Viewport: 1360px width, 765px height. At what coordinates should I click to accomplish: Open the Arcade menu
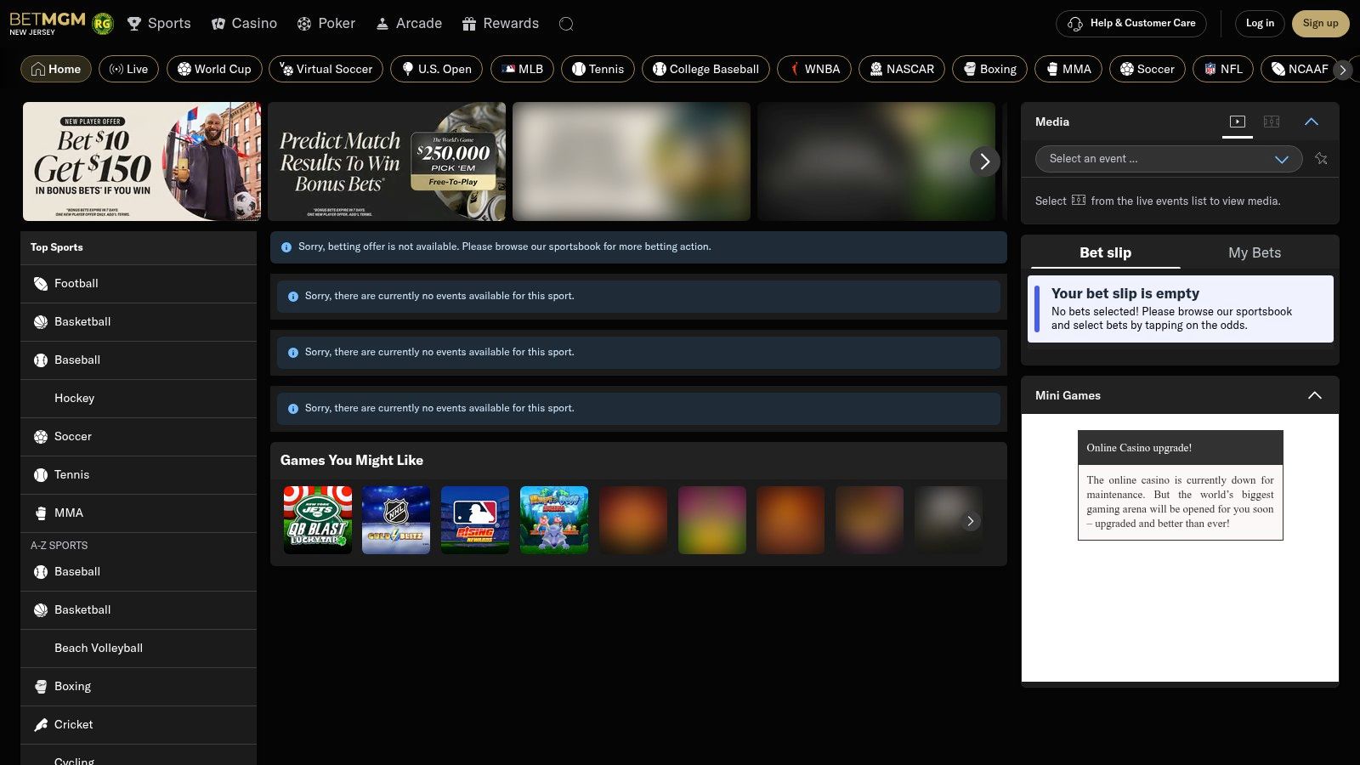[x=409, y=24]
